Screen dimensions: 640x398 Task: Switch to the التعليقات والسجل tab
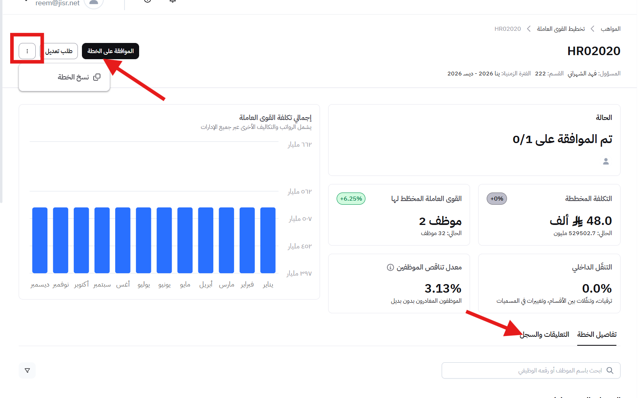(x=545, y=334)
